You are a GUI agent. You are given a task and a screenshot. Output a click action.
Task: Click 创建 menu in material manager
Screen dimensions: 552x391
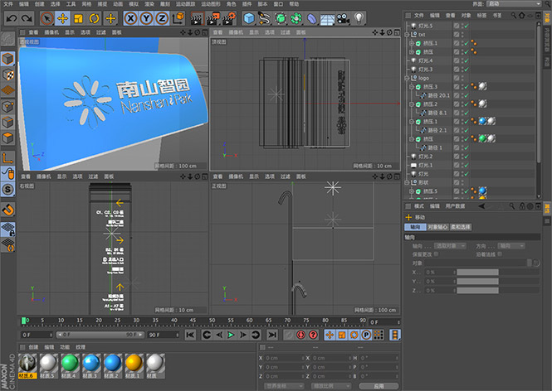[x=33, y=347]
